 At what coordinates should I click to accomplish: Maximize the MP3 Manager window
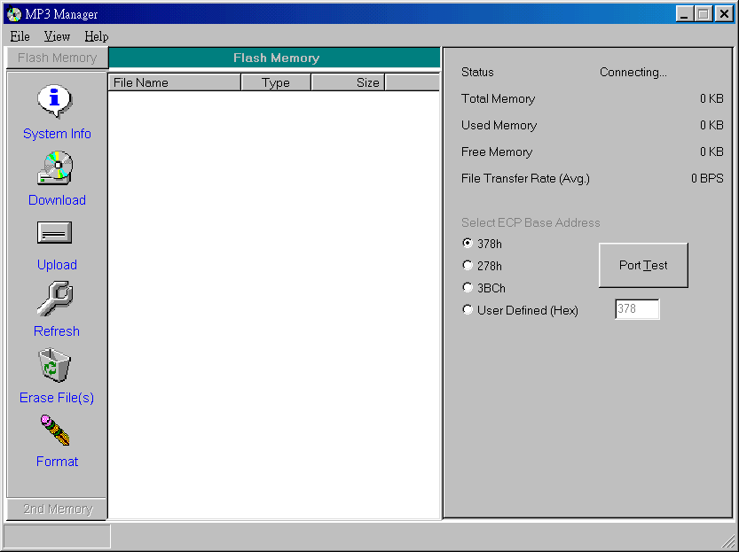click(x=703, y=14)
